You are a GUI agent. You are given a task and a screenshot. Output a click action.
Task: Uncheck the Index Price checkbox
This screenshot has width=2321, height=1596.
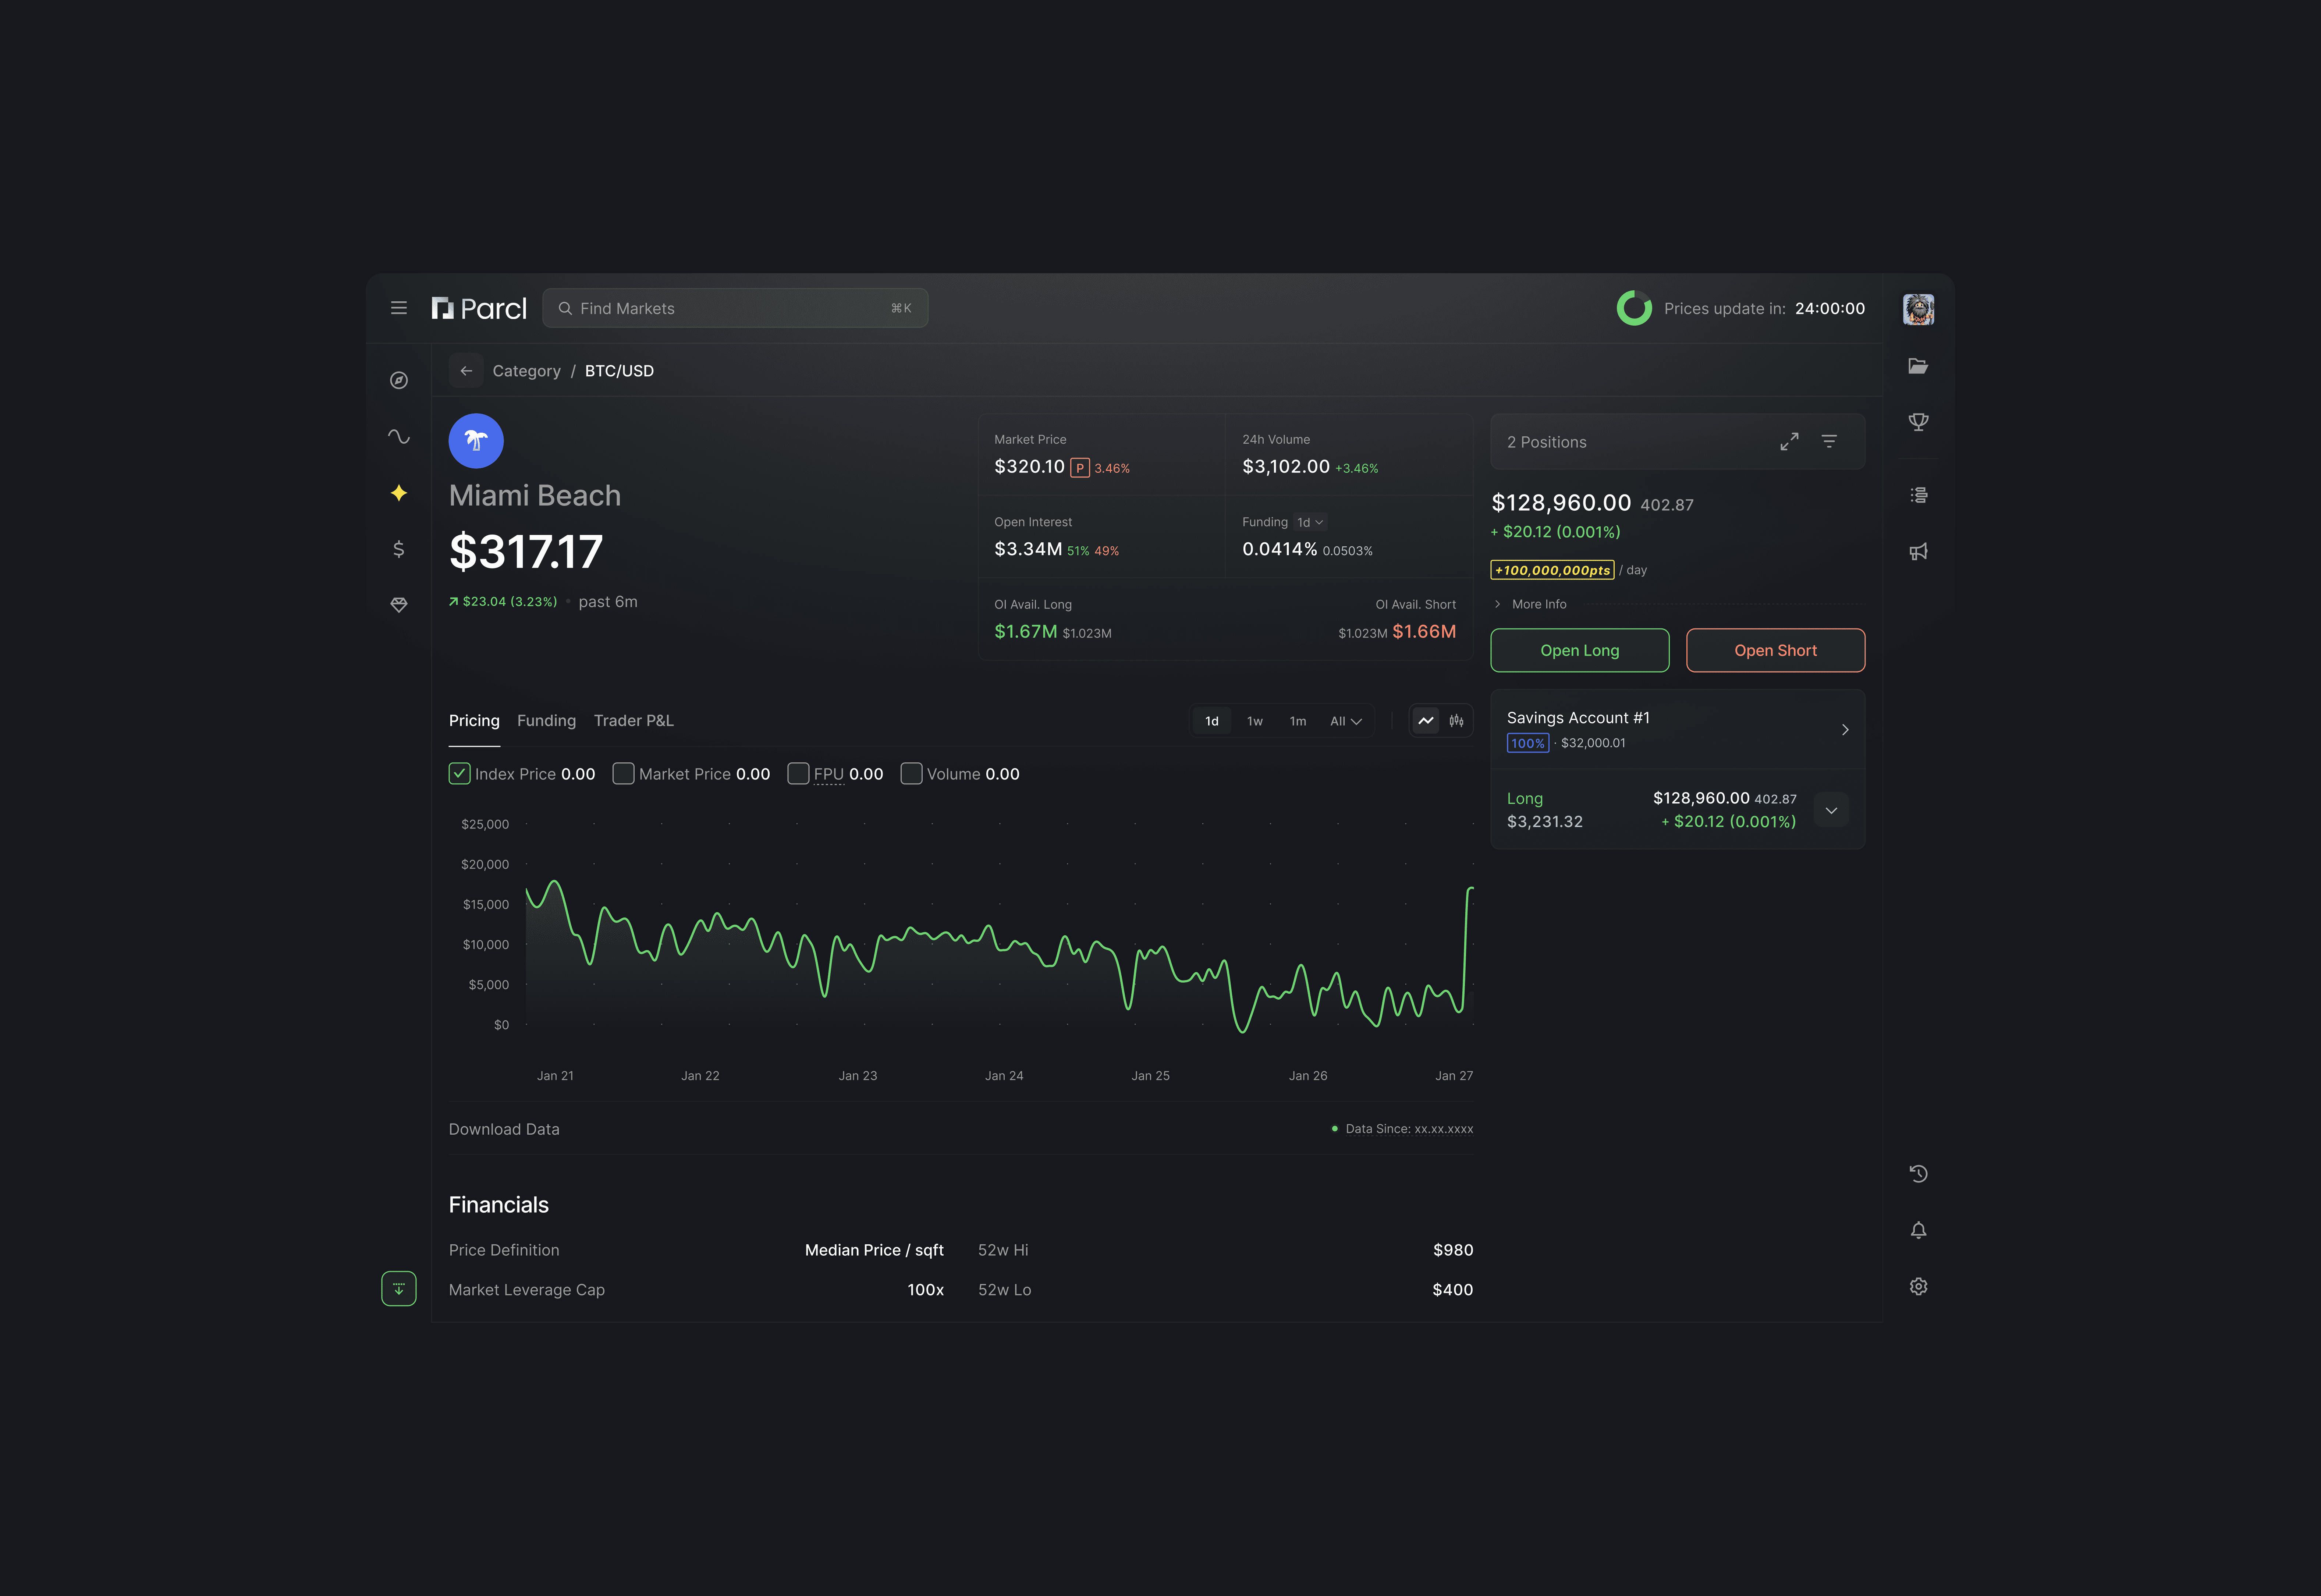click(x=459, y=774)
